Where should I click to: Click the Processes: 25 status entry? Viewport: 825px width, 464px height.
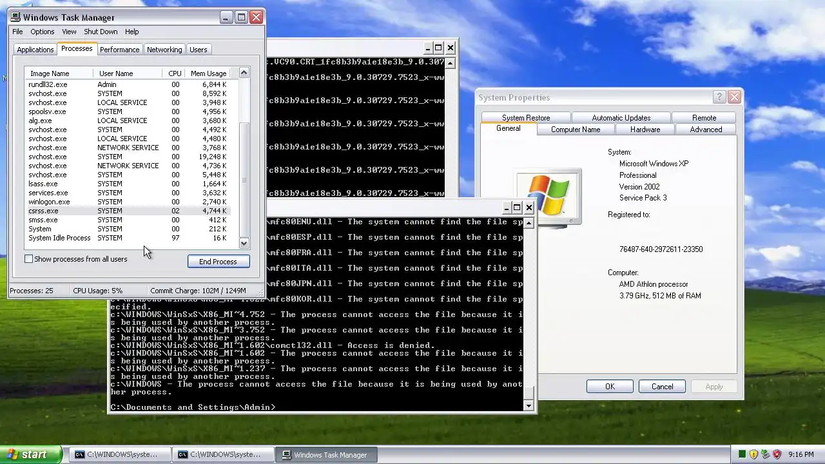click(x=32, y=291)
